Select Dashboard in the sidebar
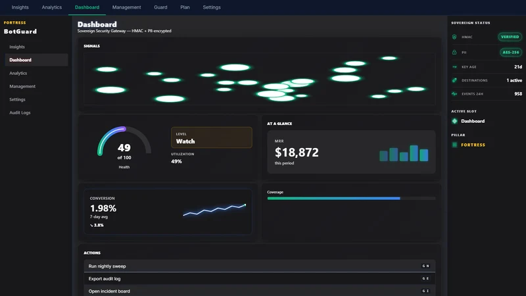 pyautogui.click(x=36, y=60)
